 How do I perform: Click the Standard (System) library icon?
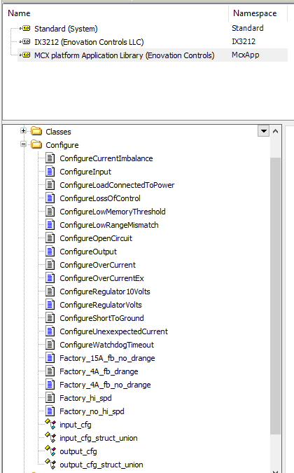pos(27,28)
